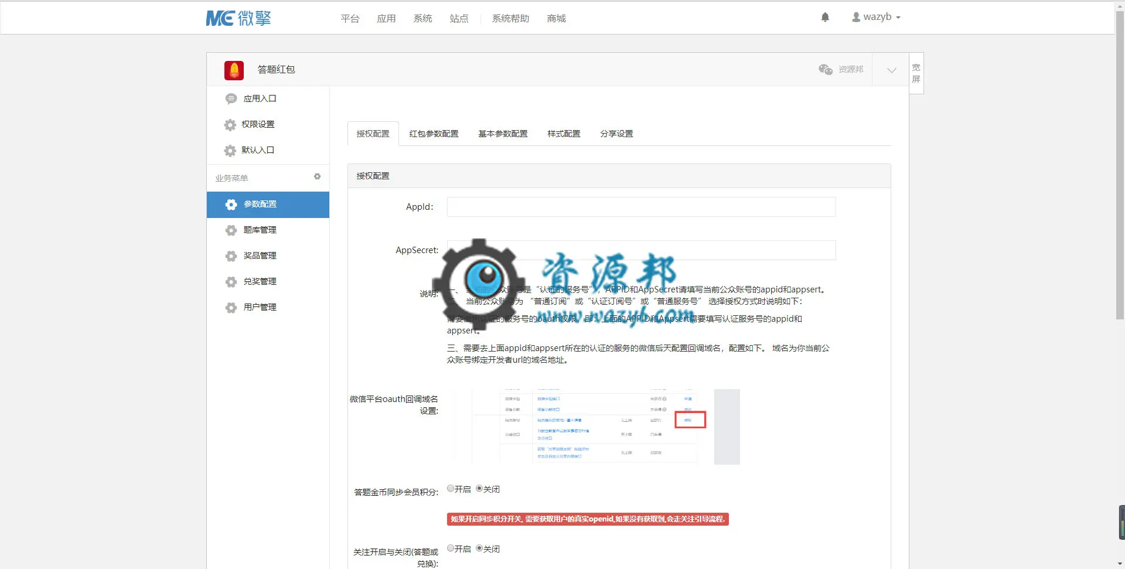Focus the AppId input field
Screen dimensions: 1125x569
(x=641, y=207)
